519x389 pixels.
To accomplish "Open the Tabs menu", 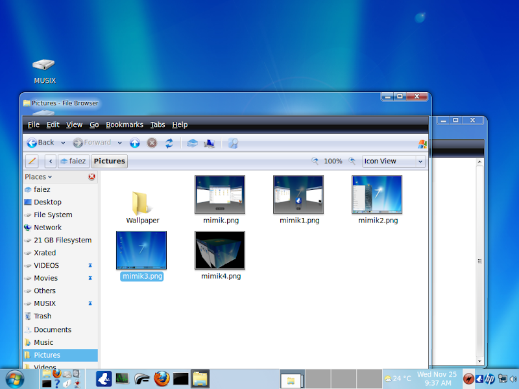I will click(158, 124).
